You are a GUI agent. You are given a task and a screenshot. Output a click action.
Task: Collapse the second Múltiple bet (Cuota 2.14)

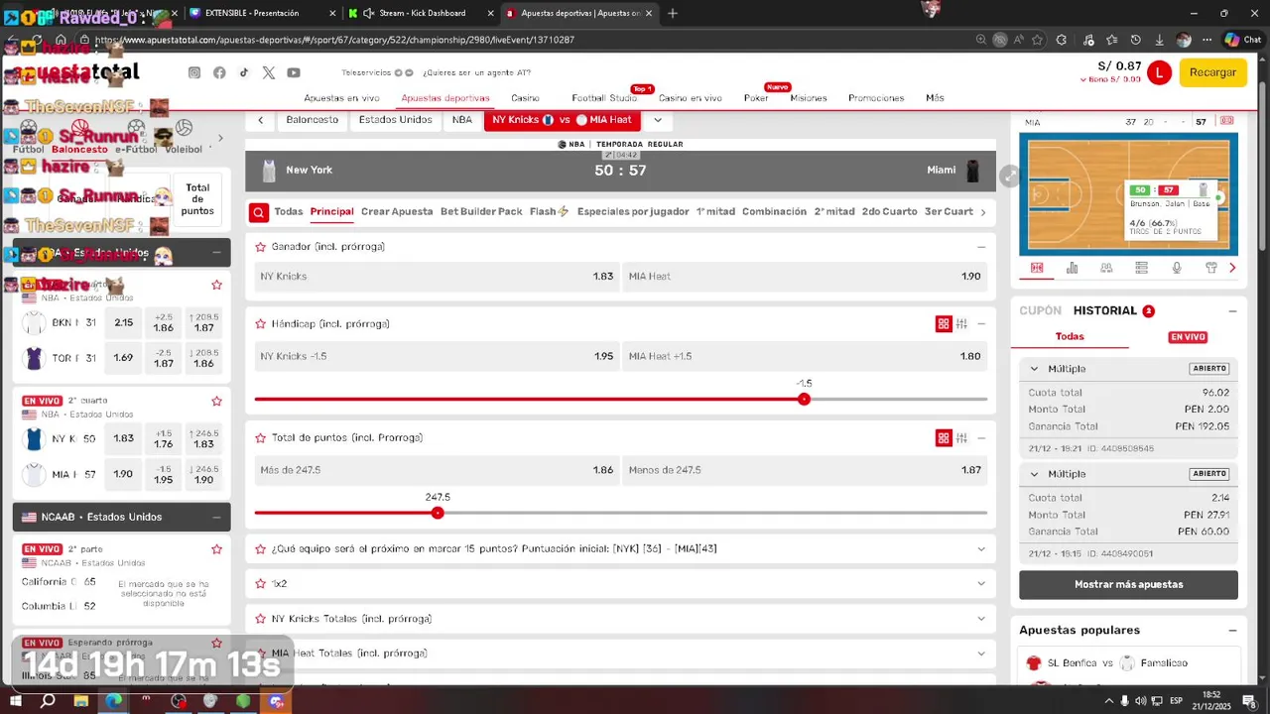(1034, 474)
